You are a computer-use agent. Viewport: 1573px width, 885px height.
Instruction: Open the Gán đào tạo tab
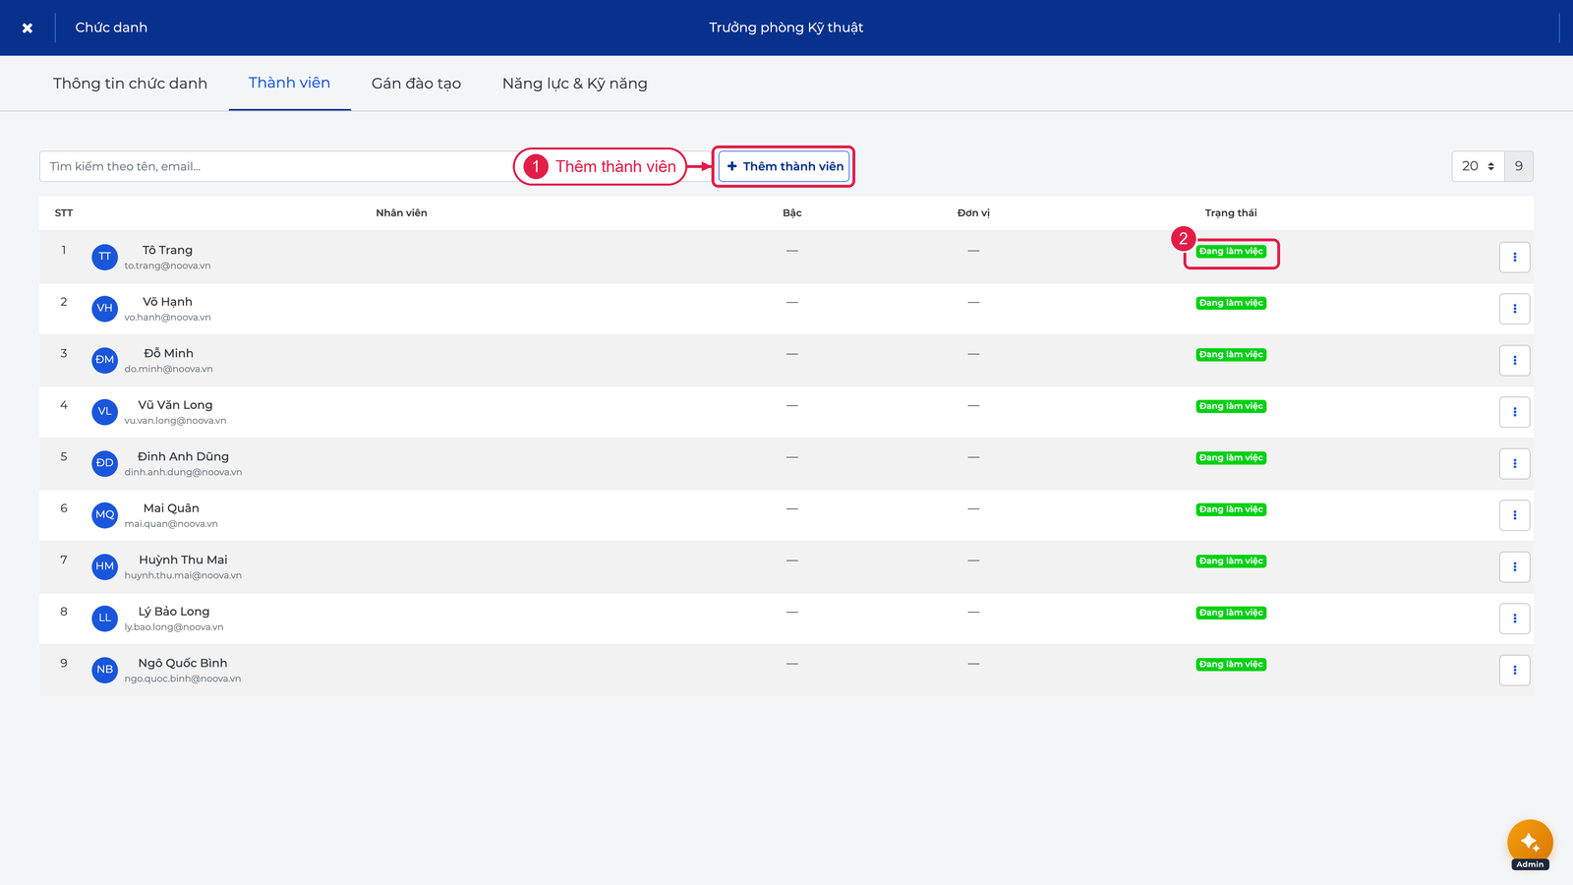point(416,84)
